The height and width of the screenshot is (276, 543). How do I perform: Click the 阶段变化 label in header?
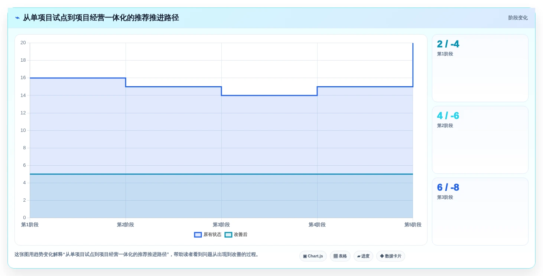[518, 18]
